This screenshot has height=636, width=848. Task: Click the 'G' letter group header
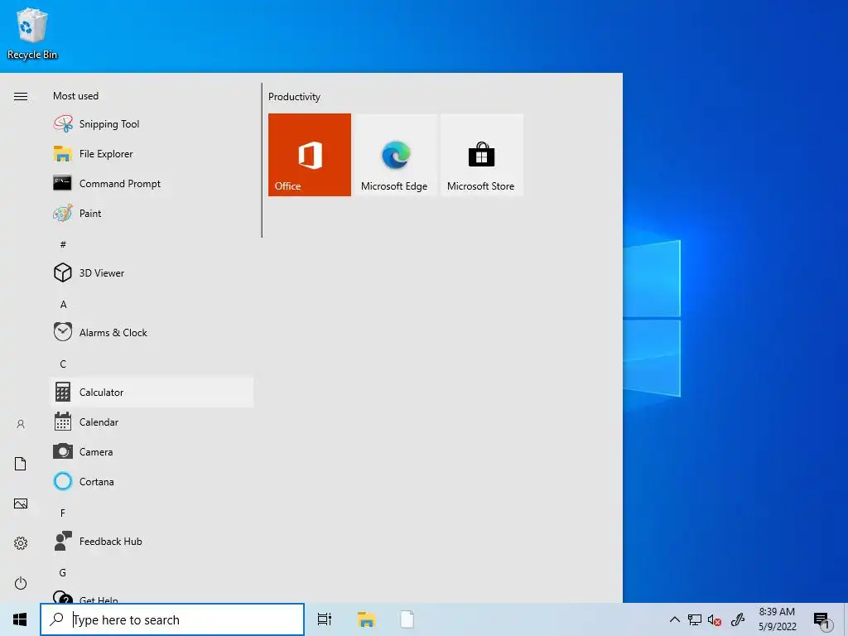click(x=63, y=572)
